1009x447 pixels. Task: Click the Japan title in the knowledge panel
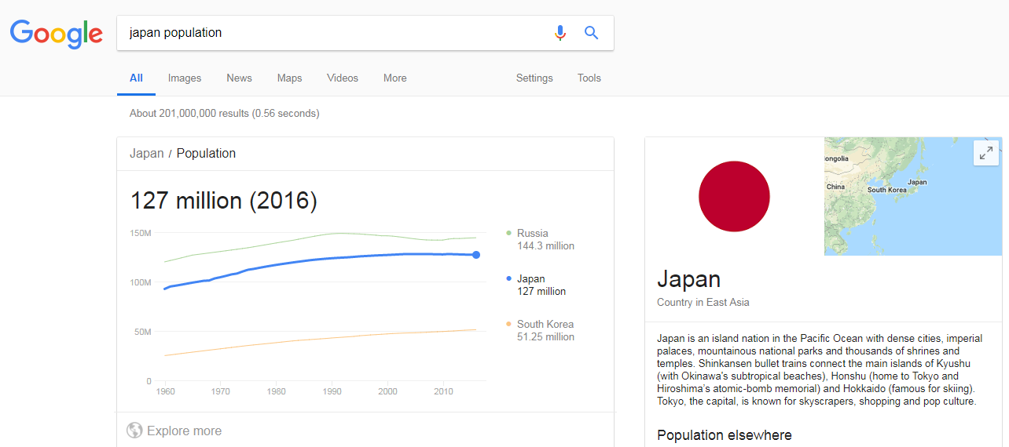click(688, 279)
